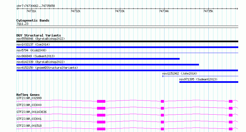This screenshot has width=246, height=132.
Task: Click the wide exon of NM_001518
Action: [101, 129]
